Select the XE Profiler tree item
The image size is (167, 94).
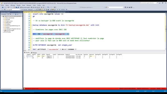[8, 32]
